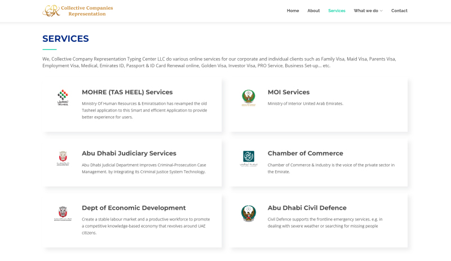
Task: Select the Services nav item
Action: pyautogui.click(x=337, y=11)
